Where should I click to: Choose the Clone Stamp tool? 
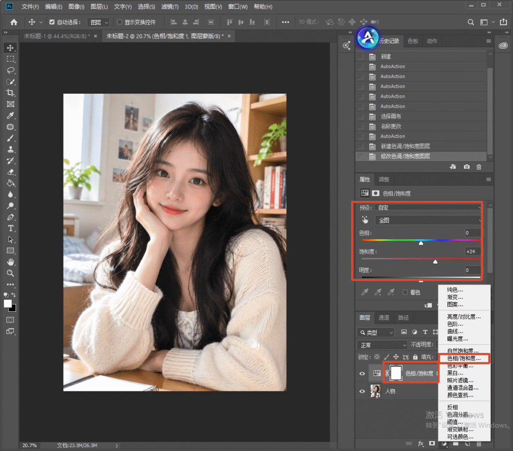(11, 149)
